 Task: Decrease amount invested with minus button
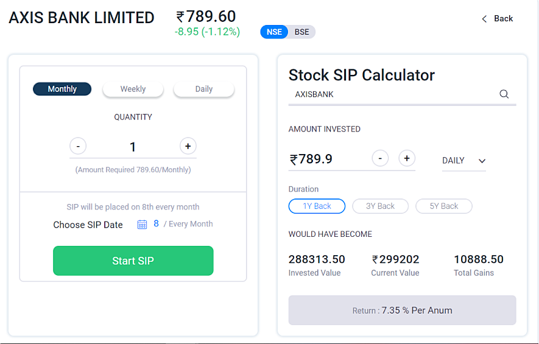[380, 158]
